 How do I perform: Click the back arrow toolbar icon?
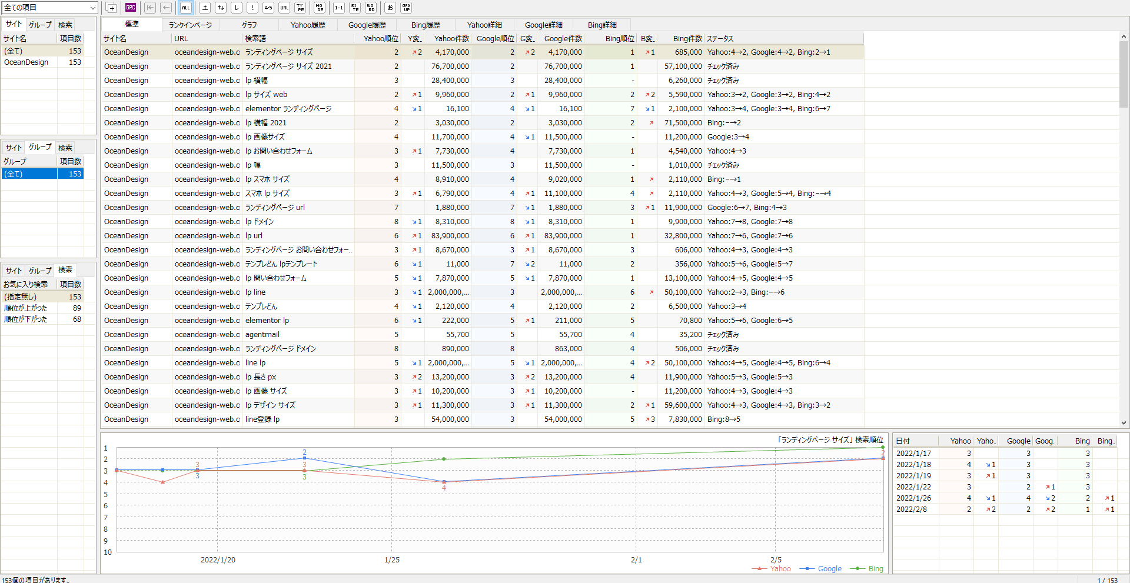click(166, 8)
